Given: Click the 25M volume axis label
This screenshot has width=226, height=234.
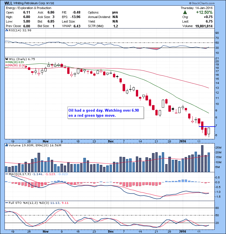Looking at the screenshot, I should (218, 148).
